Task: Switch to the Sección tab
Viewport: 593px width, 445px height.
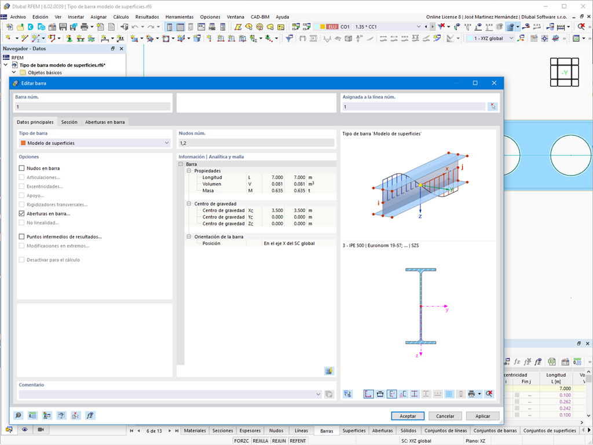Action: pos(69,122)
